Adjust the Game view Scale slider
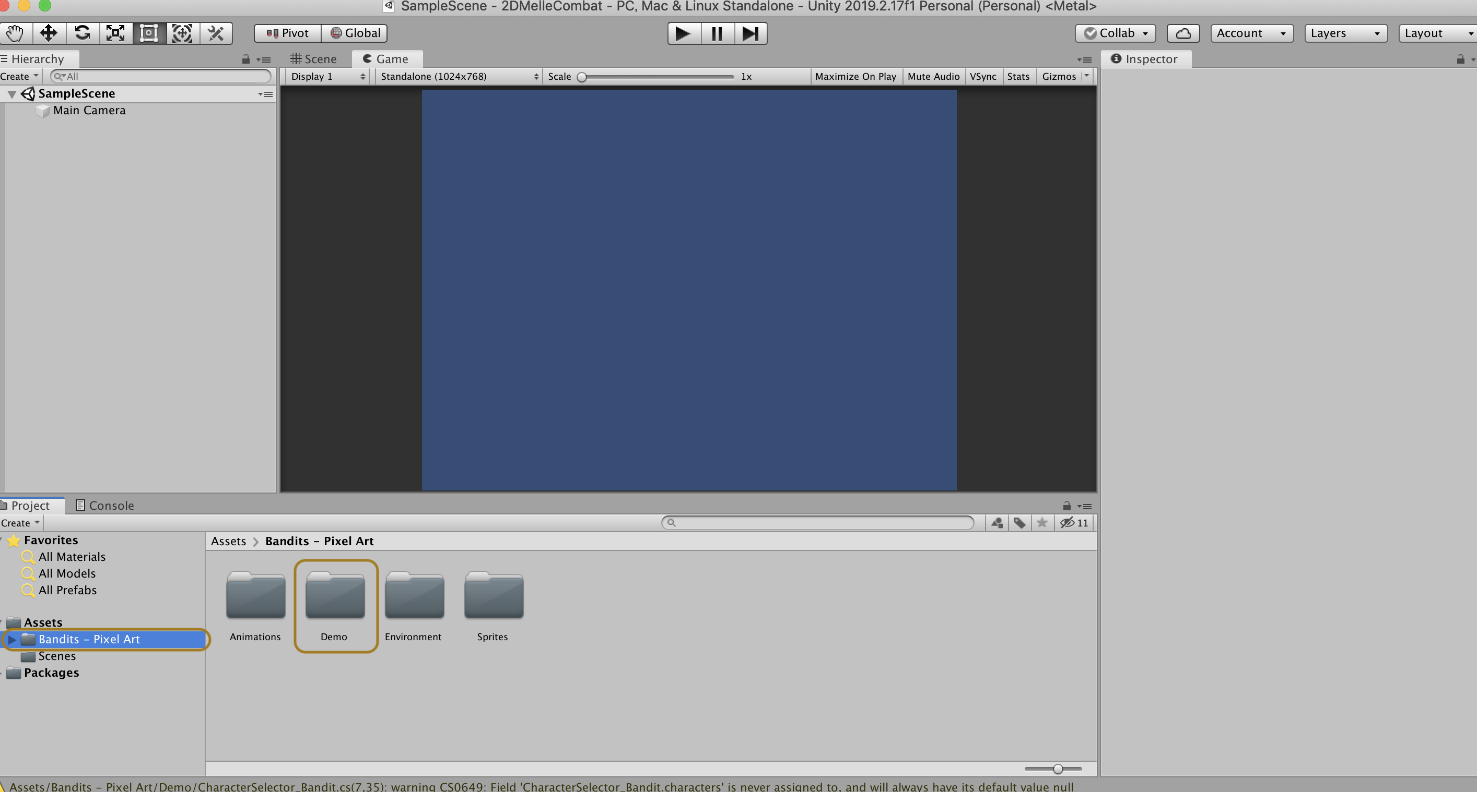Viewport: 1477px width, 792px height. coord(582,77)
